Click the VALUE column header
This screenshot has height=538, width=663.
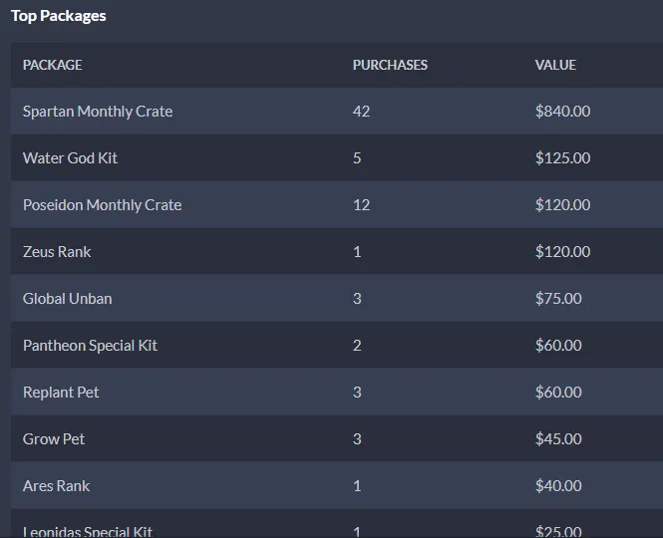click(555, 65)
